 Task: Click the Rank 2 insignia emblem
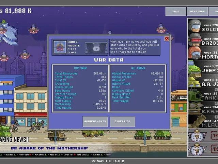click(x=60, y=47)
